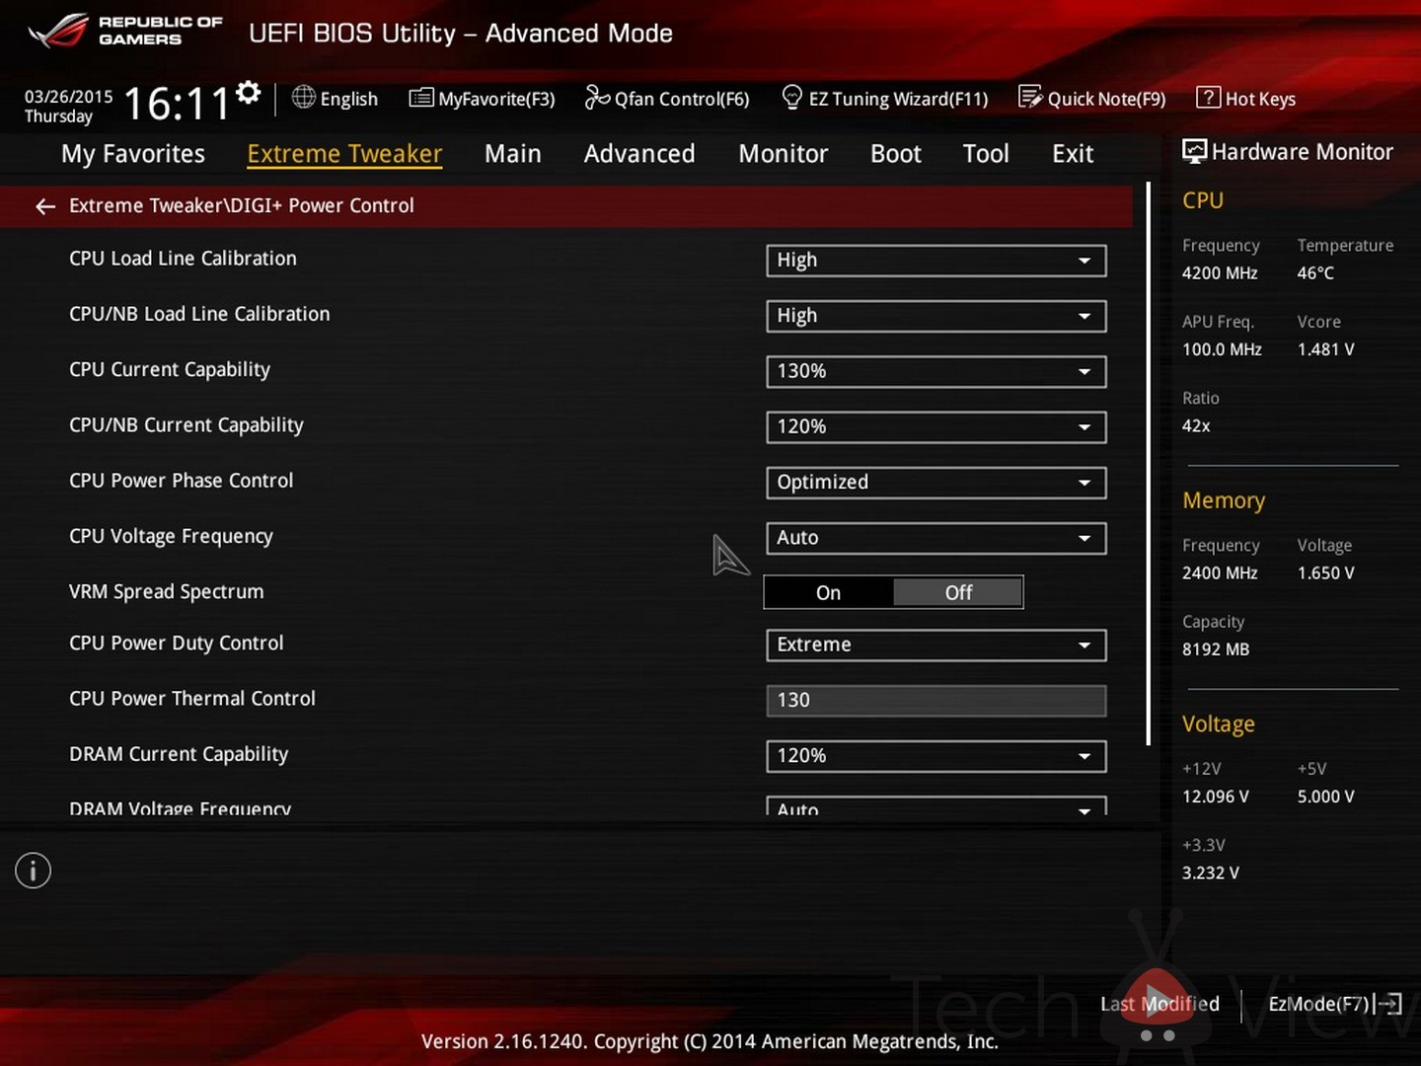Click the Hardware Monitor screen icon
This screenshot has width=1421, height=1066.
[1194, 151]
